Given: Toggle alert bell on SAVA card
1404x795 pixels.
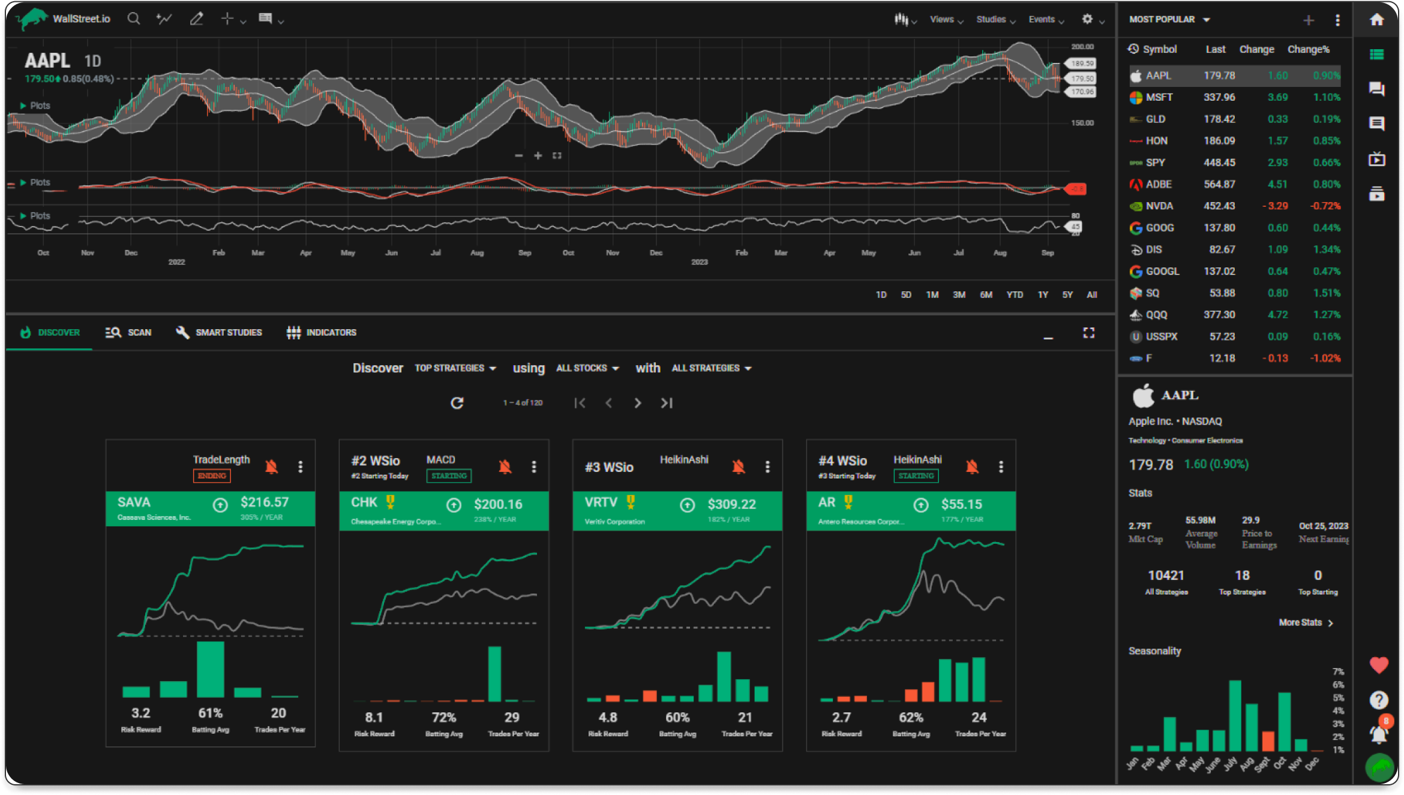Looking at the screenshot, I should (x=272, y=466).
